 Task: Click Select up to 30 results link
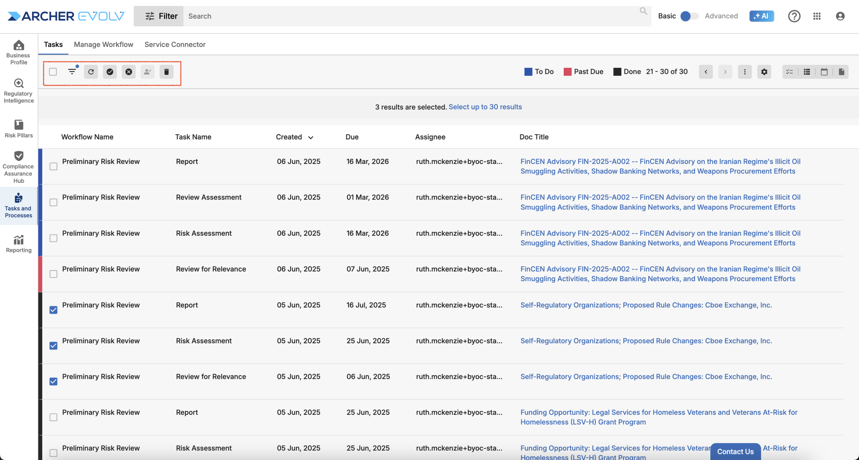[x=485, y=107]
